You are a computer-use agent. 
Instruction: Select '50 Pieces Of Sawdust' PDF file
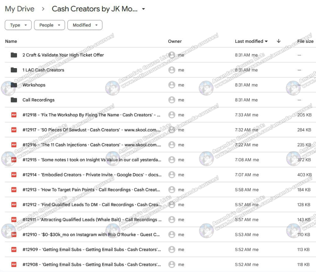click(91, 130)
